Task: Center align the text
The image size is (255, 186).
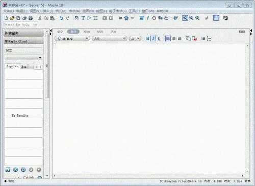Action: 174,39
